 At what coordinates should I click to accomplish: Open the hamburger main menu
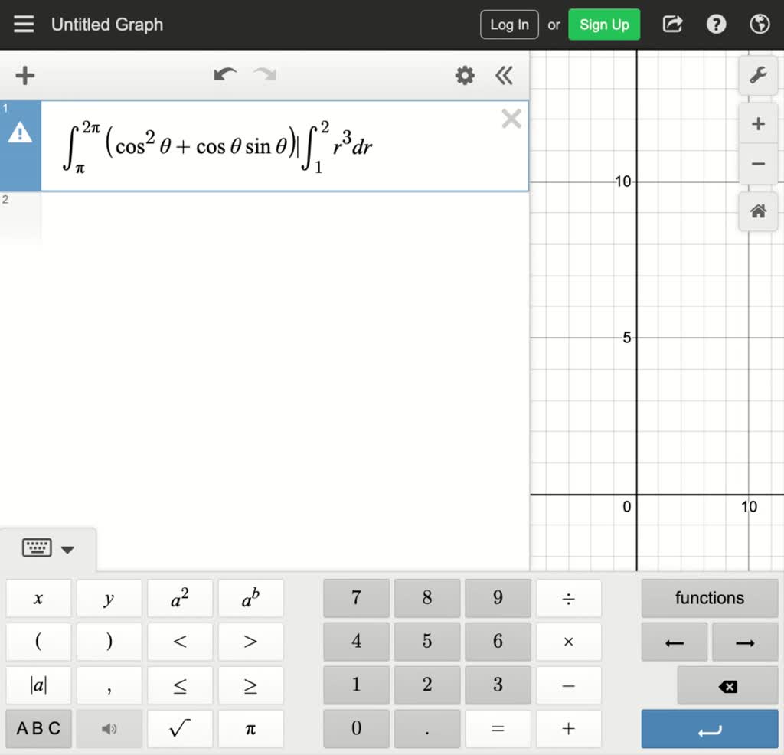coord(24,25)
